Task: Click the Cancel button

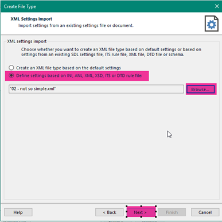Action: point(205,212)
